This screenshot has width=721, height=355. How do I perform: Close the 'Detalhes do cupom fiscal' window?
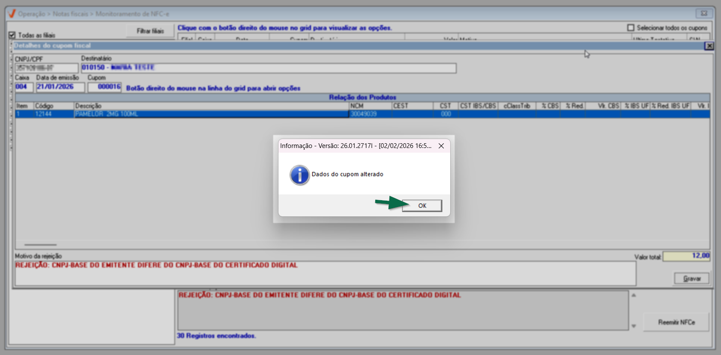point(709,46)
